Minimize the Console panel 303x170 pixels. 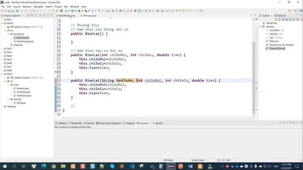click(297, 123)
